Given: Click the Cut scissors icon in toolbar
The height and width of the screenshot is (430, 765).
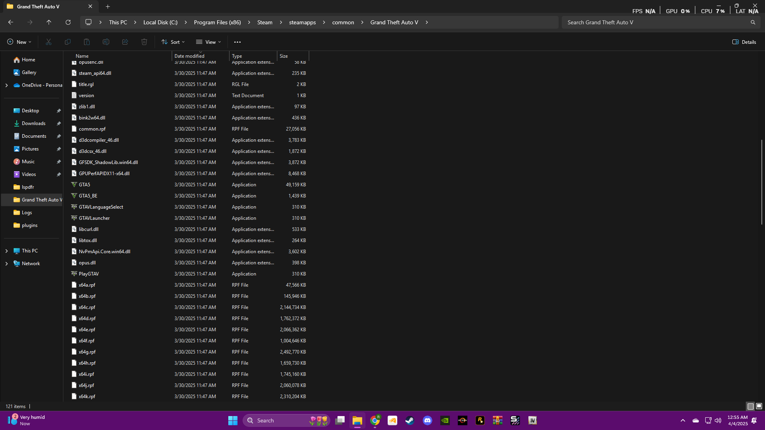Looking at the screenshot, I should [49, 42].
